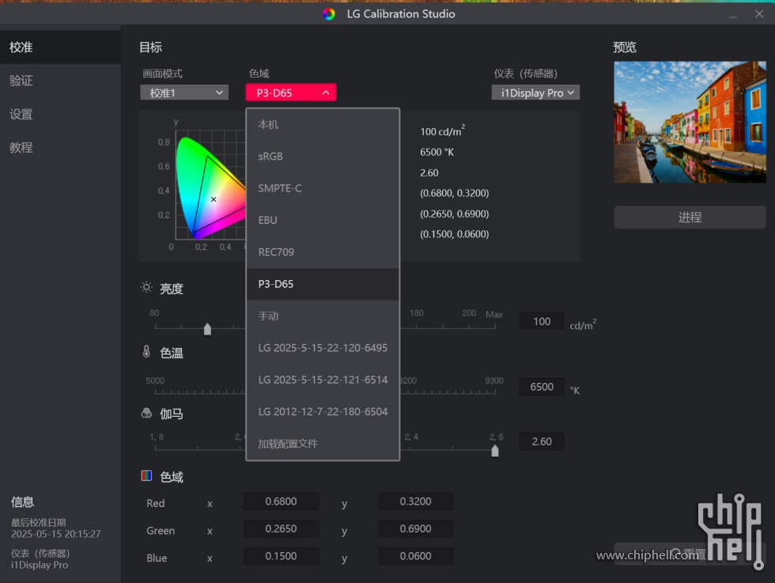Click the color temperature thermometer icon
The height and width of the screenshot is (583, 775).
(x=146, y=351)
